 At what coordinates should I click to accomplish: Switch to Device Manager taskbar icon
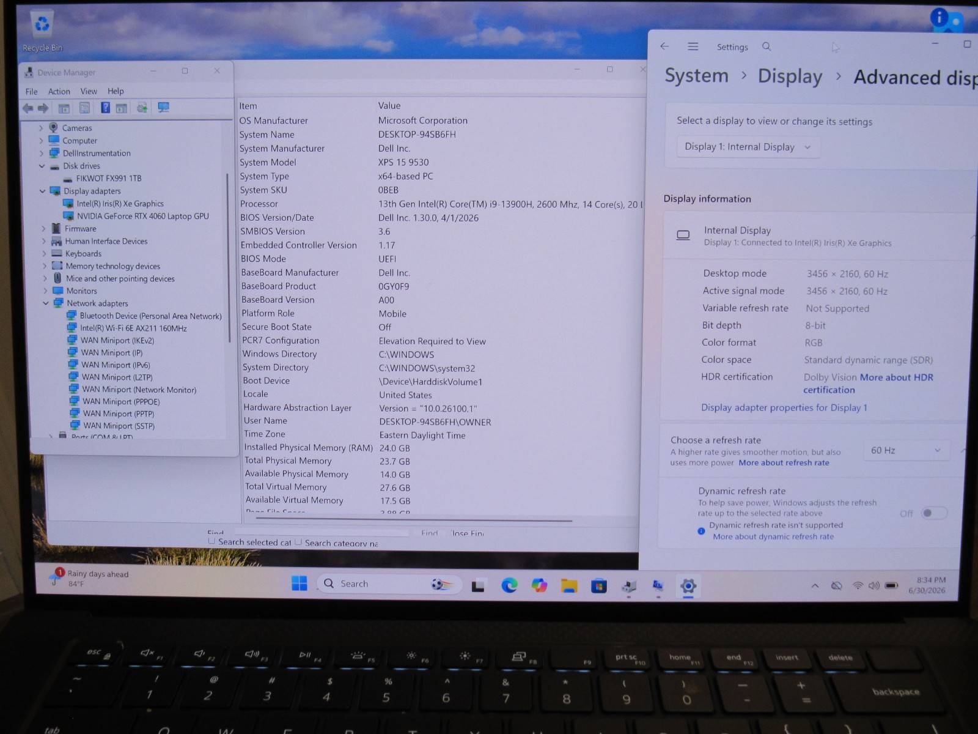(628, 587)
